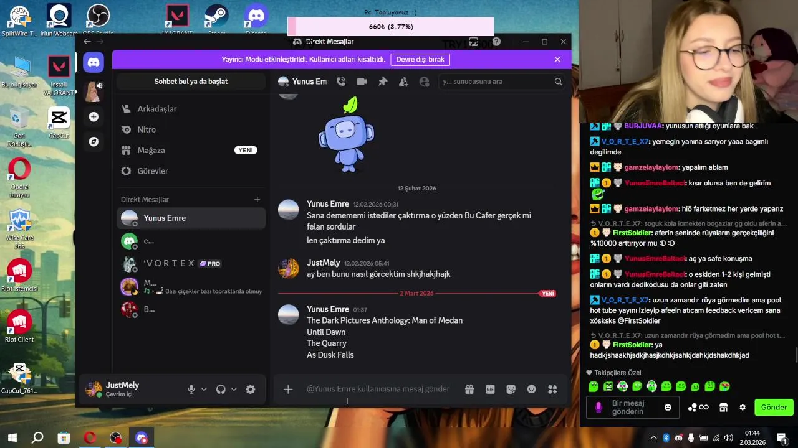The height and width of the screenshot is (448, 798).
Task: Disable streamer mode with Devre dışı bırak
Action: point(420,60)
